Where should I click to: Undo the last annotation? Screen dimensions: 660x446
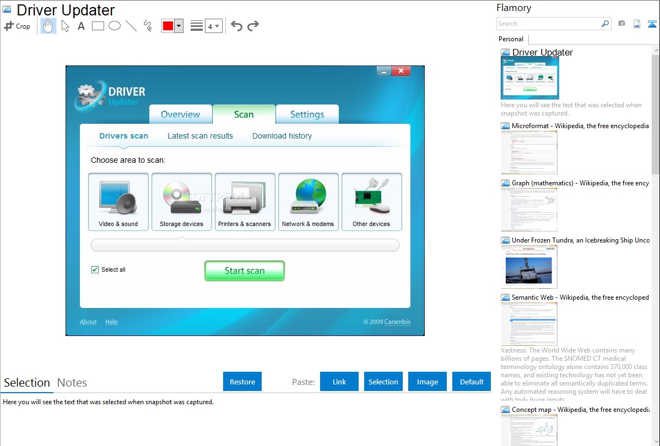click(236, 26)
